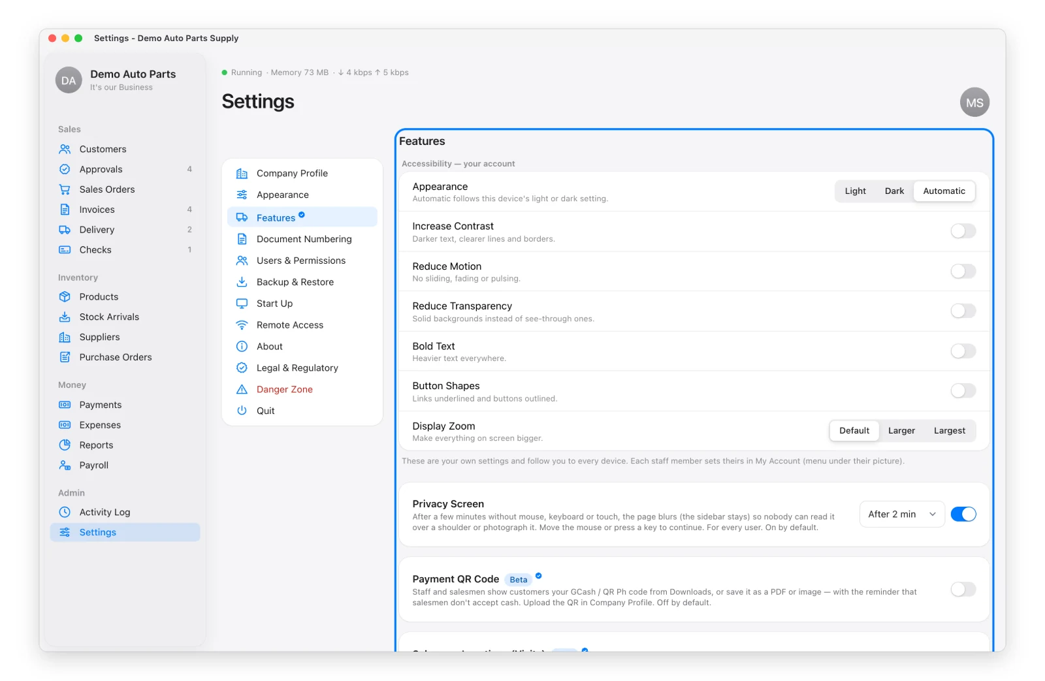1045x681 pixels.
Task: Click the Invoices document icon
Action: click(x=65, y=210)
